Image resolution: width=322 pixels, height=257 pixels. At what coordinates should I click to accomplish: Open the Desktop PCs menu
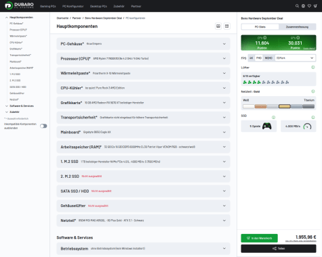coord(98,6)
